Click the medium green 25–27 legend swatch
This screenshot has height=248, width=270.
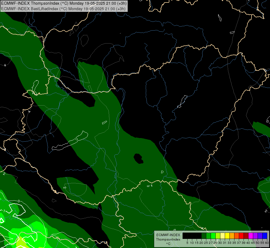208,236
